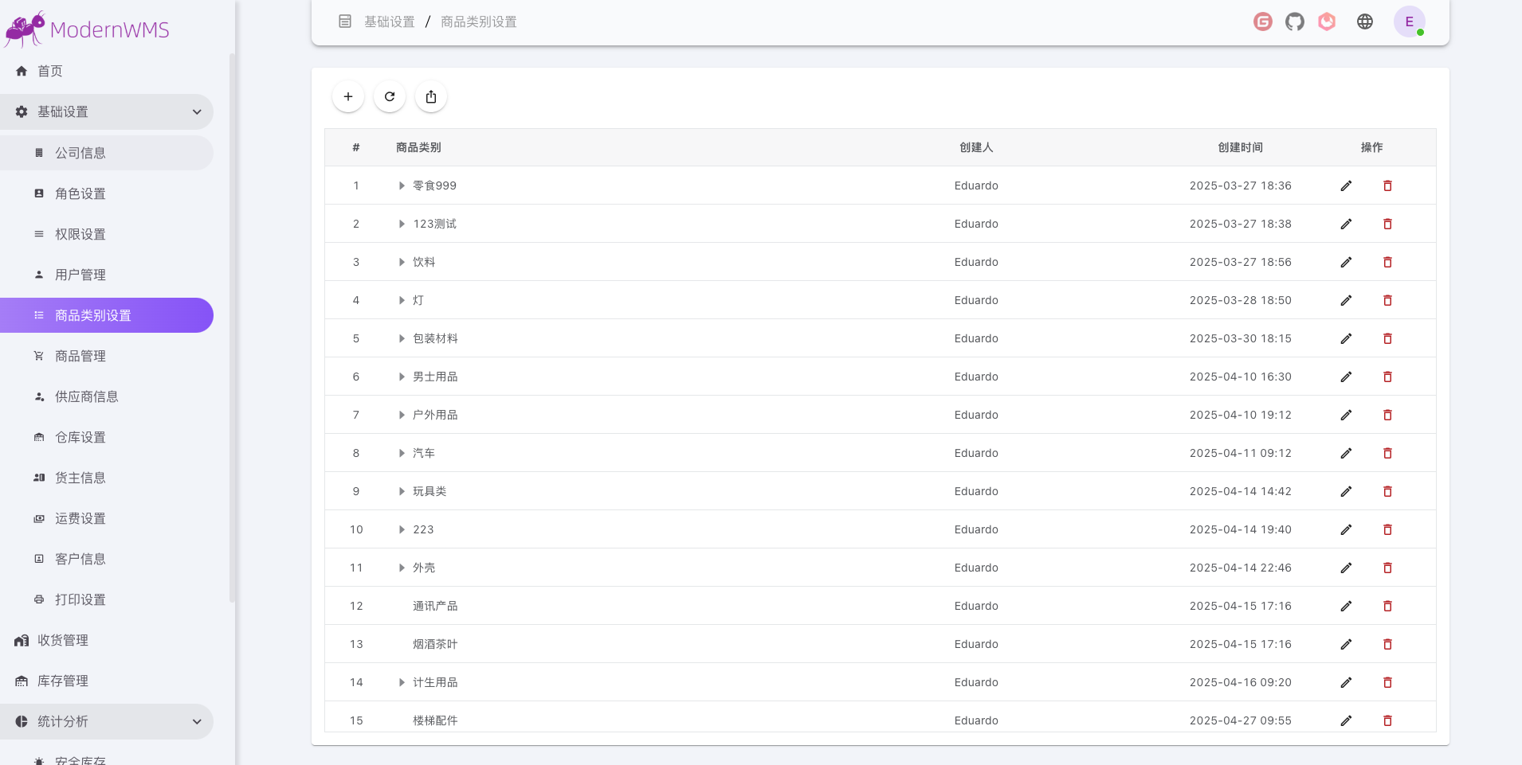
Task: Click 基础设置 in the breadcrumb
Action: 388,21
